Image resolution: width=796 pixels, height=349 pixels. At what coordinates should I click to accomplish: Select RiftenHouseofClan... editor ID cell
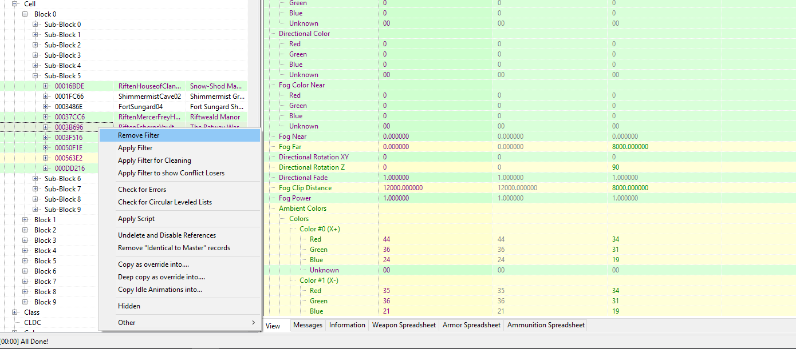tap(151, 86)
